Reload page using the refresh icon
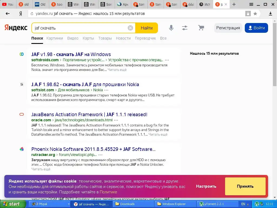 click(x=32, y=14)
